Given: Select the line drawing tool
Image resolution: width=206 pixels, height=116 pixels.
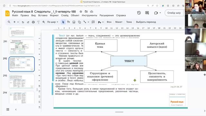Looking at the screenshot, I should click(85, 22).
